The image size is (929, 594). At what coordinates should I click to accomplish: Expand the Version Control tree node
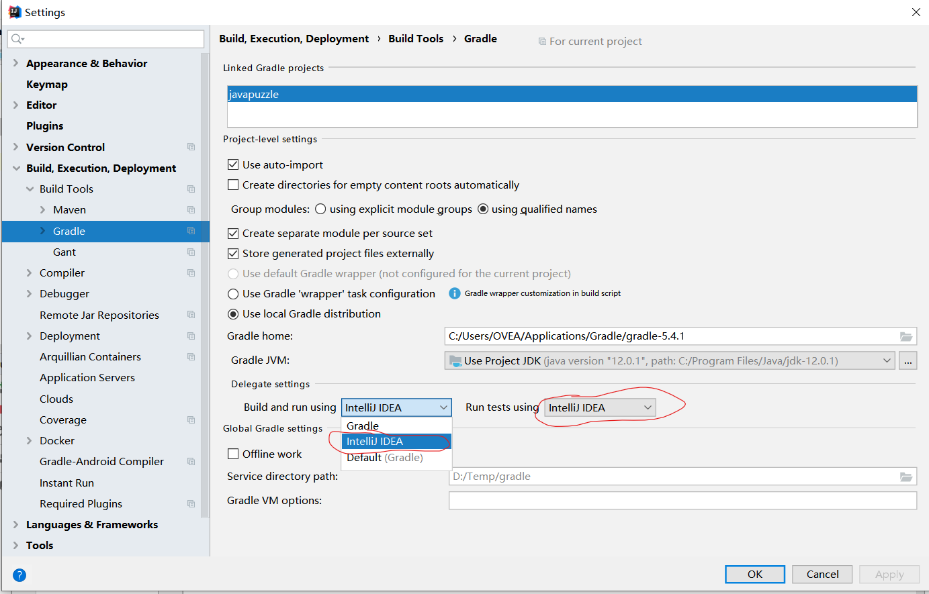pos(16,147)
